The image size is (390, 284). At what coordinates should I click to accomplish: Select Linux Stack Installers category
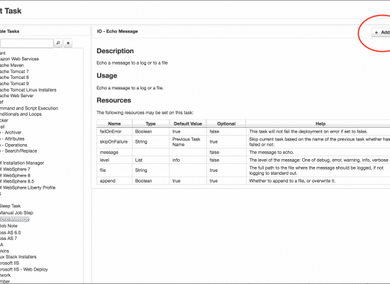(18, 257)
